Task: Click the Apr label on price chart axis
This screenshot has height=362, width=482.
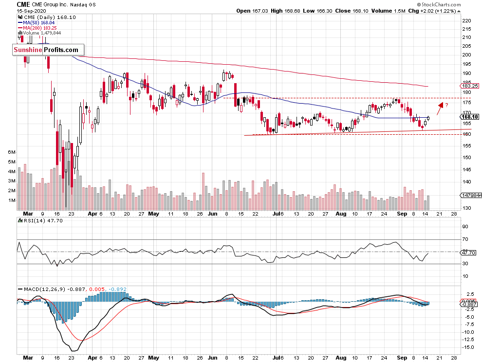Action: coord(93,214)
